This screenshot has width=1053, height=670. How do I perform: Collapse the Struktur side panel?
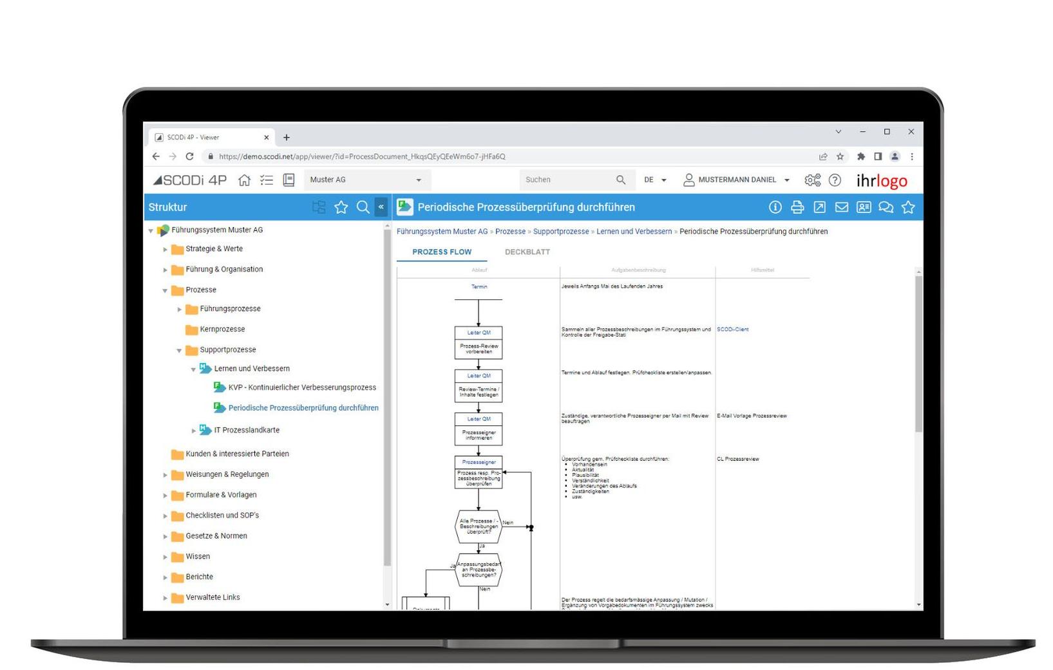coord(381,207)
